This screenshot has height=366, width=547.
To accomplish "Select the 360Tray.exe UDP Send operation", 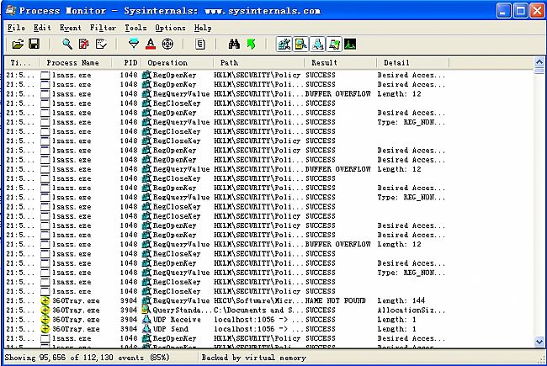I will point(171,329).
